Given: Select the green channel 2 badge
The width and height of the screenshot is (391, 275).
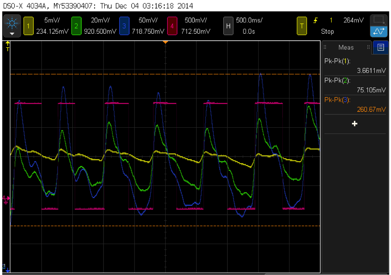Looking at the screenshot, I should coord(76,26).
